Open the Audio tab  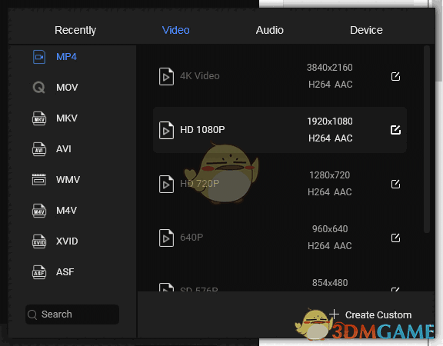point(269,30)
